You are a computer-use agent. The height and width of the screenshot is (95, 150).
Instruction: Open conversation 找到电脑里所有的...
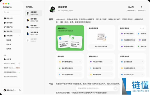tap(10, 72)
